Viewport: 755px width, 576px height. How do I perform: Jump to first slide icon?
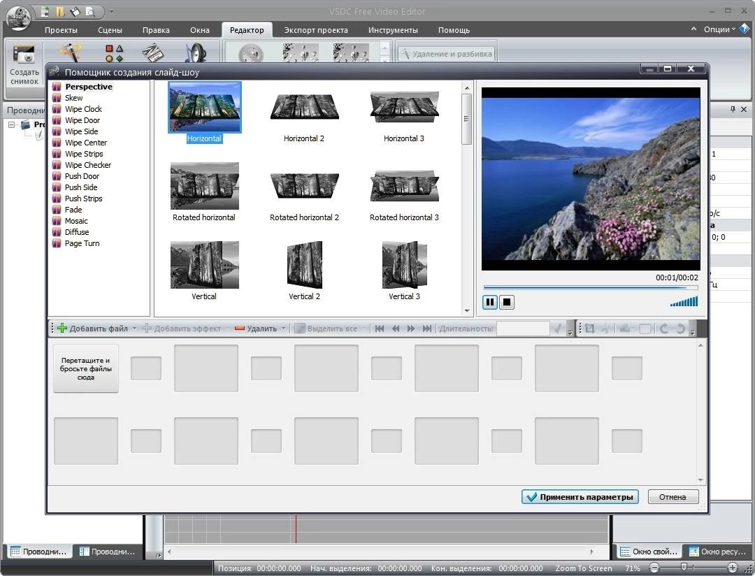(x=380, y=329)
